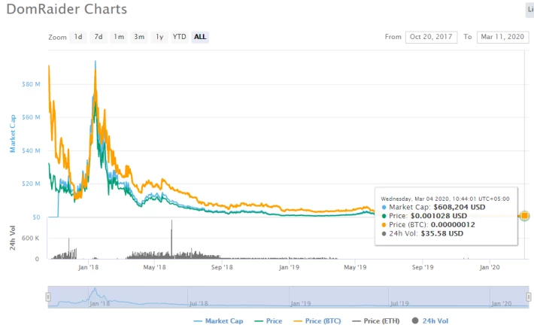Grab the left navigator range handle
Viewport: 534px width, 331px height.
click(48, 297)
